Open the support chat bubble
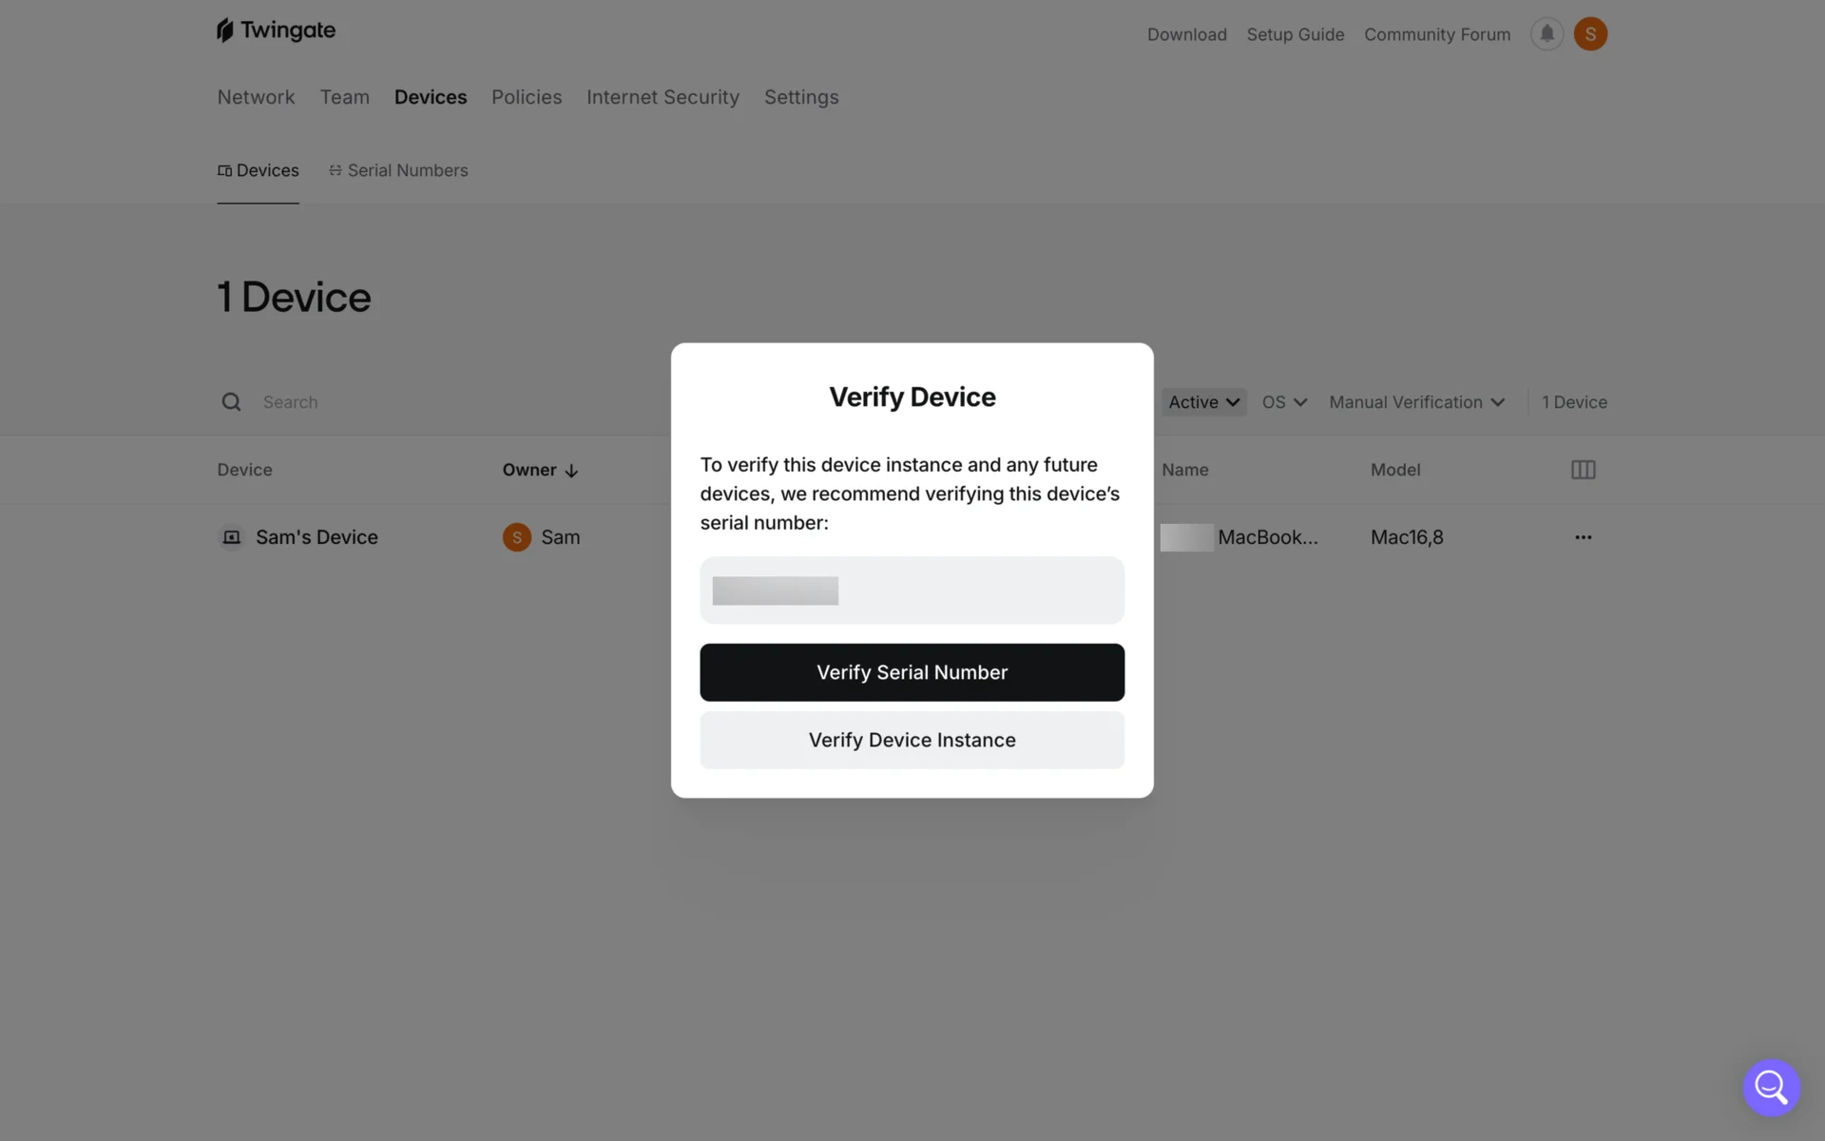The height and width of the screenshot is (1141, 1825). [1771, 1087]
